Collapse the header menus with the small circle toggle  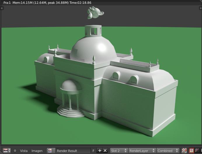click(15, 150)
